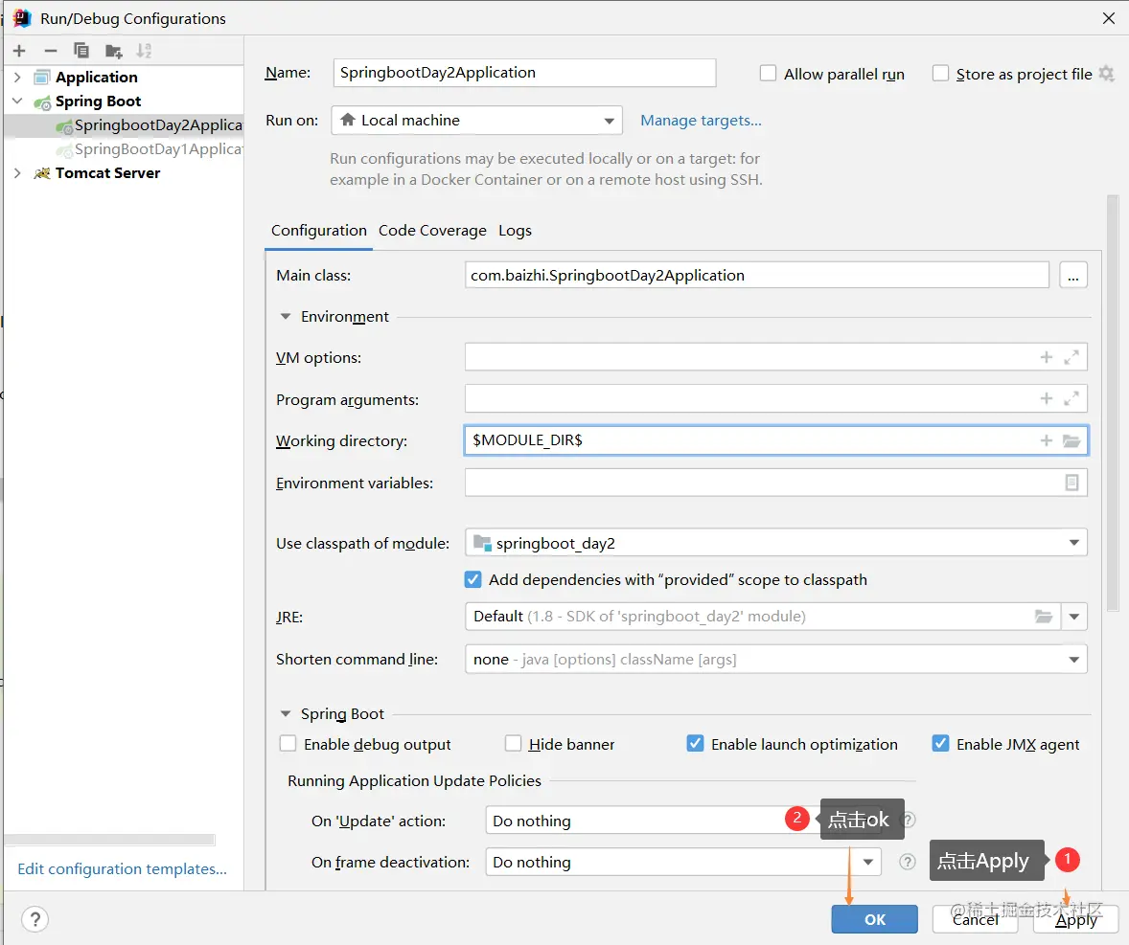Disable Enable JMX agent

pos(940,744)
